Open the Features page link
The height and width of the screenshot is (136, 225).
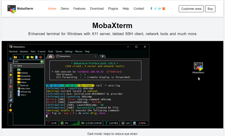click(79, 8)
